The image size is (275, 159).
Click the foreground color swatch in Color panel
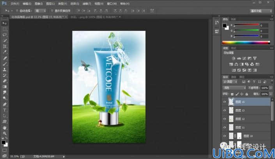225,26
